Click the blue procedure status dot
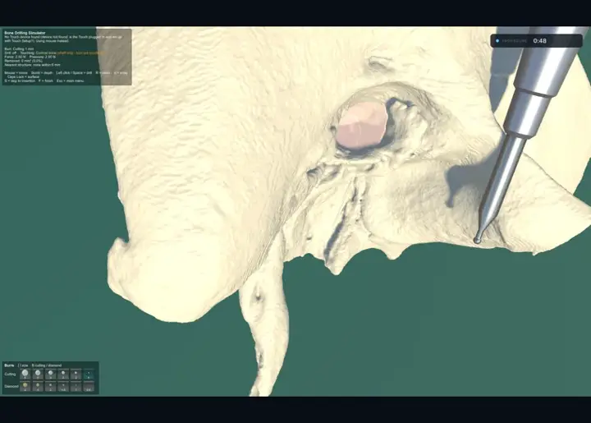Screen dimensions: 591x423 pos(497,41)
